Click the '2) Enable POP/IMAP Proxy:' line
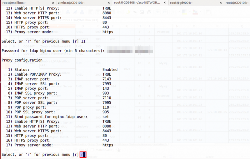The height and width of the screenshot is (159, 250). [35, 74]
